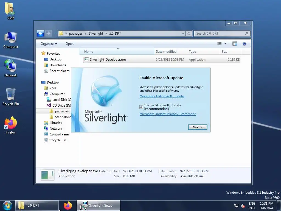Click the muted volume tray icon
The image size is (281, 211).
tap(243, 206)
